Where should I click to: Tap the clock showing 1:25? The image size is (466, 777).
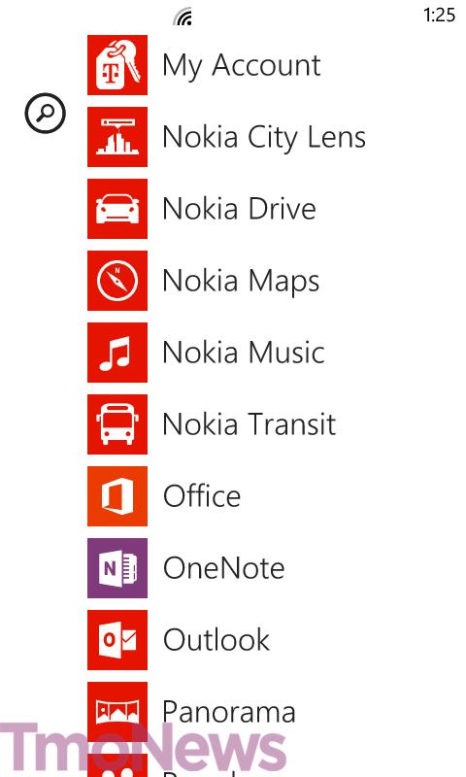pyautogui.click(x=439, y=15)
